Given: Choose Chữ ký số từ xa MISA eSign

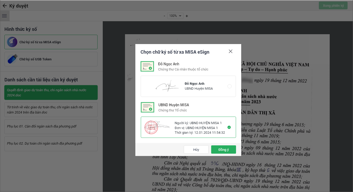Looking at the screenshot, I should tap(51, 42).
